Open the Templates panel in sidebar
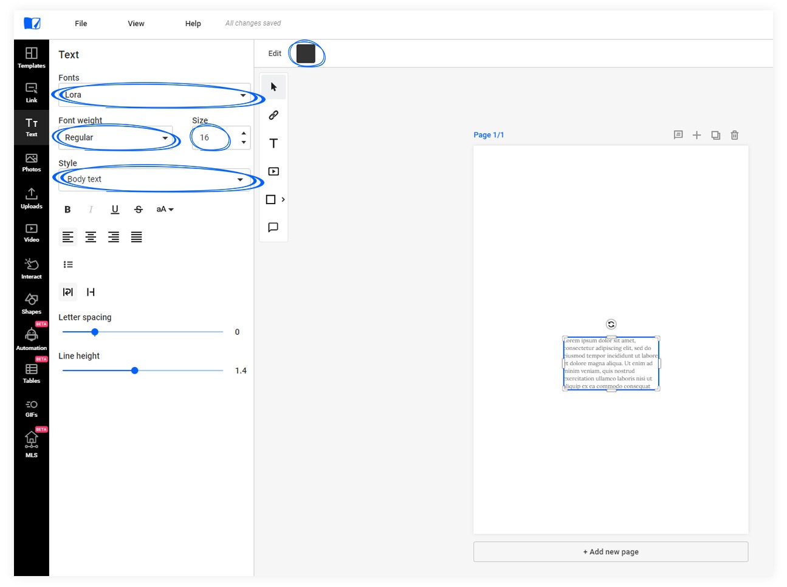This screenshot has width=787, height=587. click(x=32, y=57)
